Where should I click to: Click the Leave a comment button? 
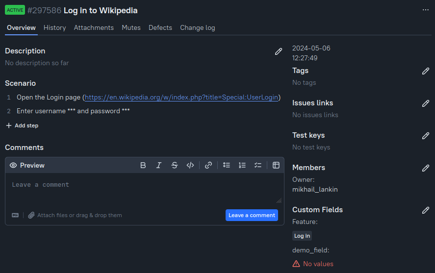coord(252,215)
